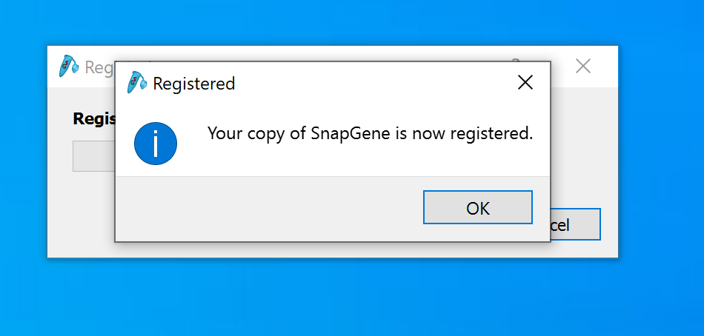Close the background registration window

pyautogui.click(x=583, y=67)
